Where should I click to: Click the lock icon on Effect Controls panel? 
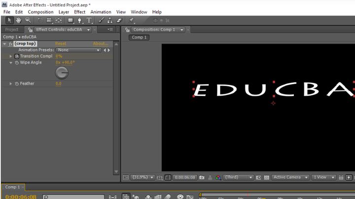(30, 30)
